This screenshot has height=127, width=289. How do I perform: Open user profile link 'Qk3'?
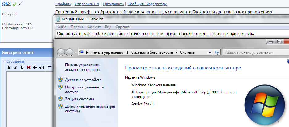point(6,4)
